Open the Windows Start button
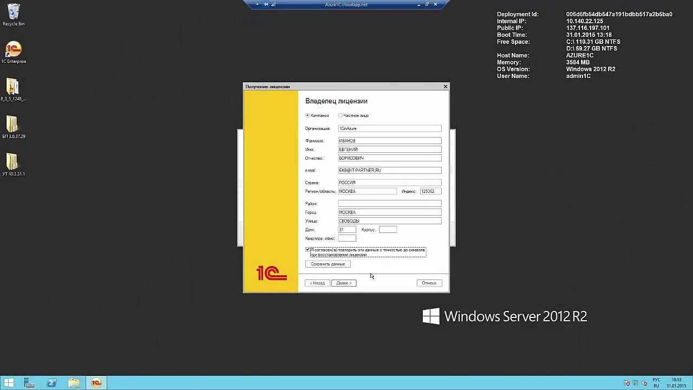The image size is (693, 390). click(9, 383)
